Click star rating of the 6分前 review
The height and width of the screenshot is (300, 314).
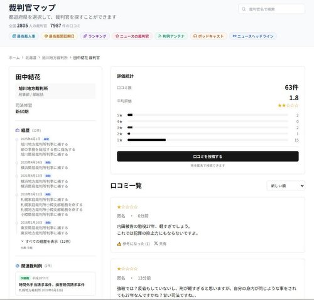pos(127,207)
